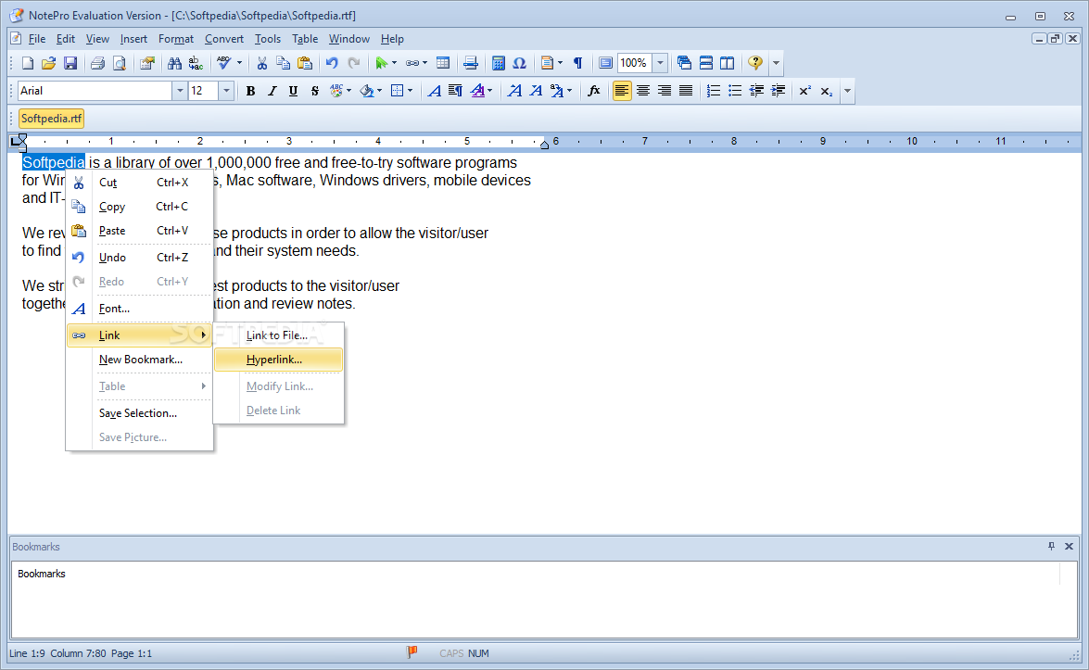This screenshot has height=670, width=1089.
Task: Close the Bookmarks panel
Action: pyautogui.click(x=1069, y=547)
